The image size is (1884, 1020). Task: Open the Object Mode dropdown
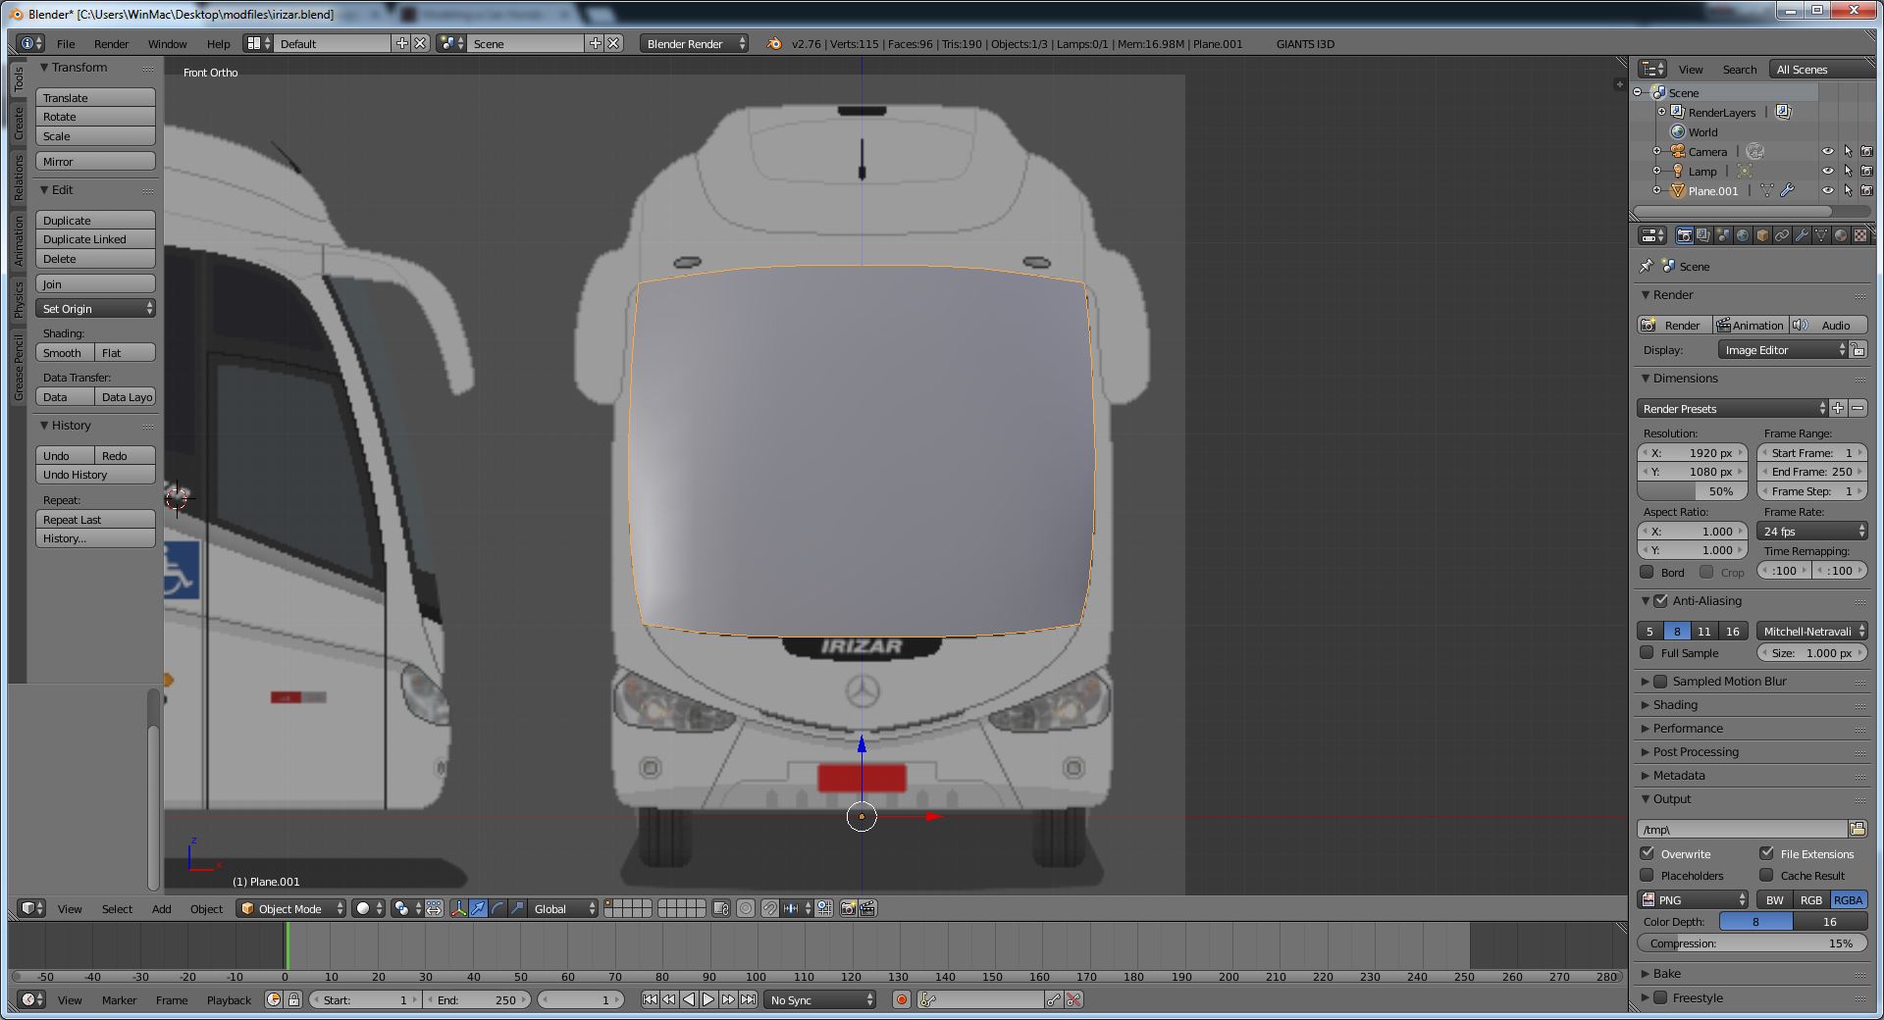click(291, 908)
